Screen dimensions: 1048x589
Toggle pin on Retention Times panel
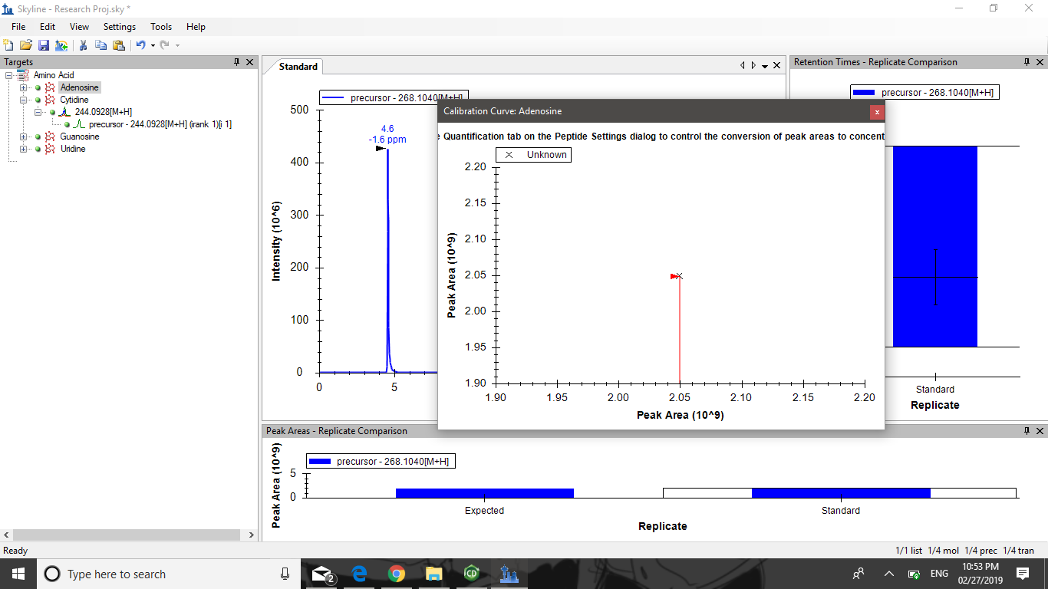coord(1027,62)
